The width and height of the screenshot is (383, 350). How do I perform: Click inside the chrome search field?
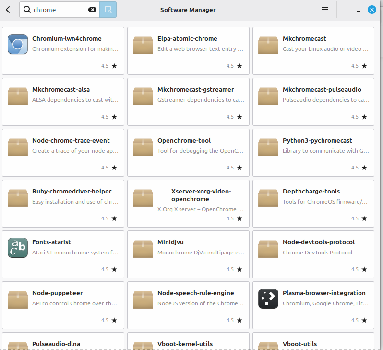click(58, 10)
